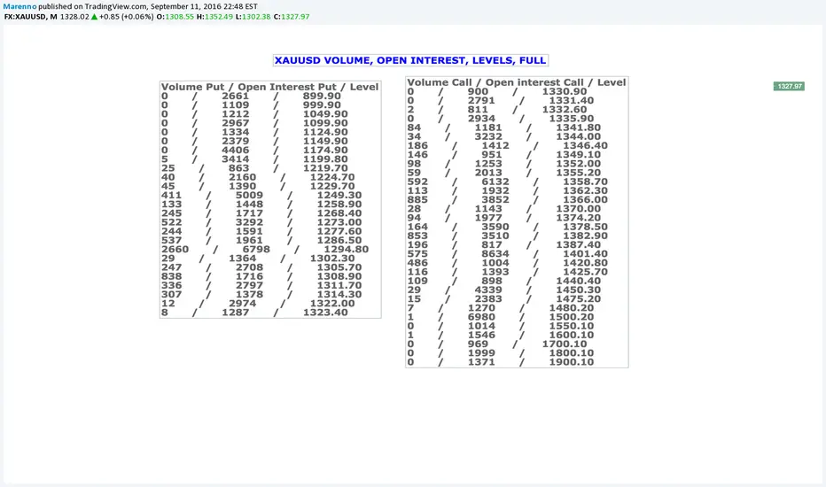This screenshot has height=487, width=826.
Task: Select put level 1099.90
Action: coord(325,123)
